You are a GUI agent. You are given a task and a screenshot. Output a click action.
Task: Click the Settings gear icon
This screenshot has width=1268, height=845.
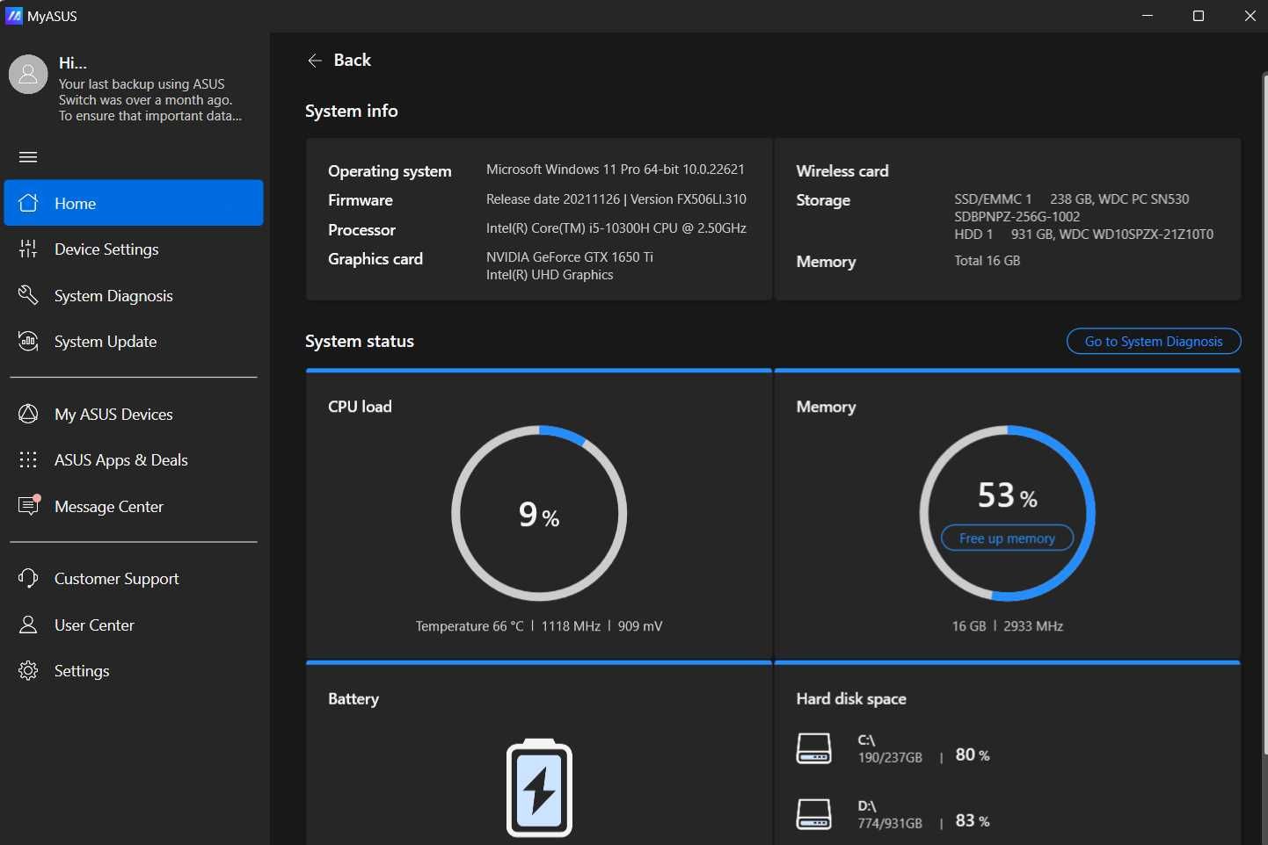pos(28,671)
